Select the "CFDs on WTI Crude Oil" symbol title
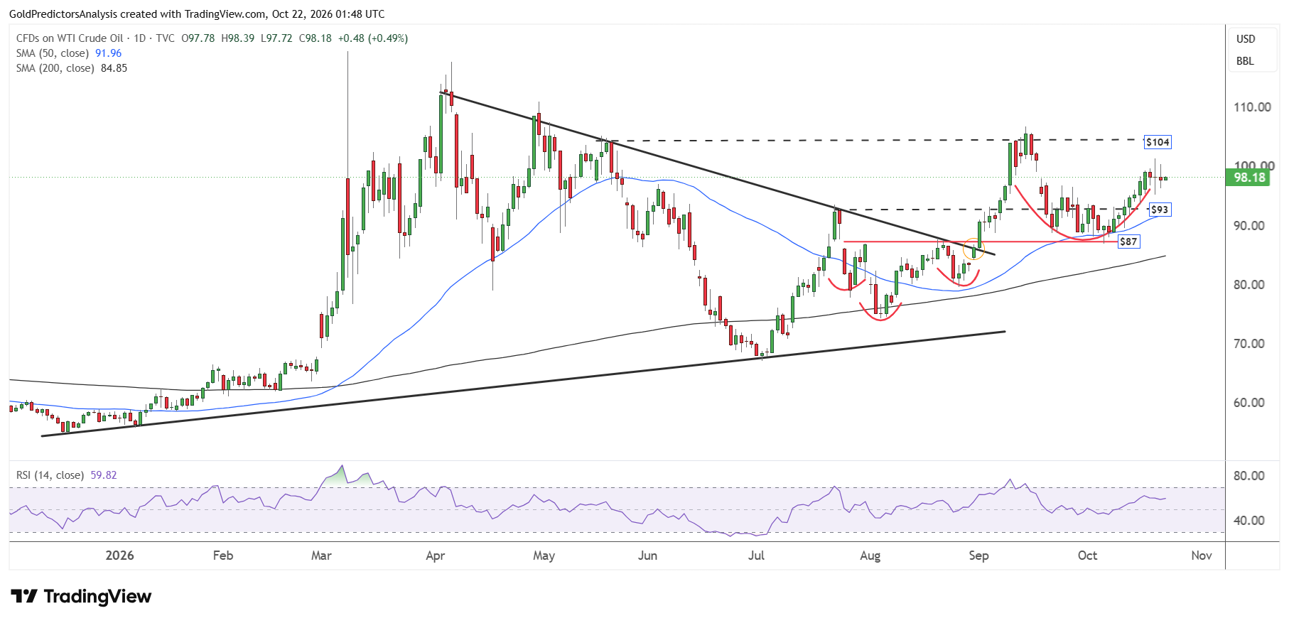 (x=70, y=38)
